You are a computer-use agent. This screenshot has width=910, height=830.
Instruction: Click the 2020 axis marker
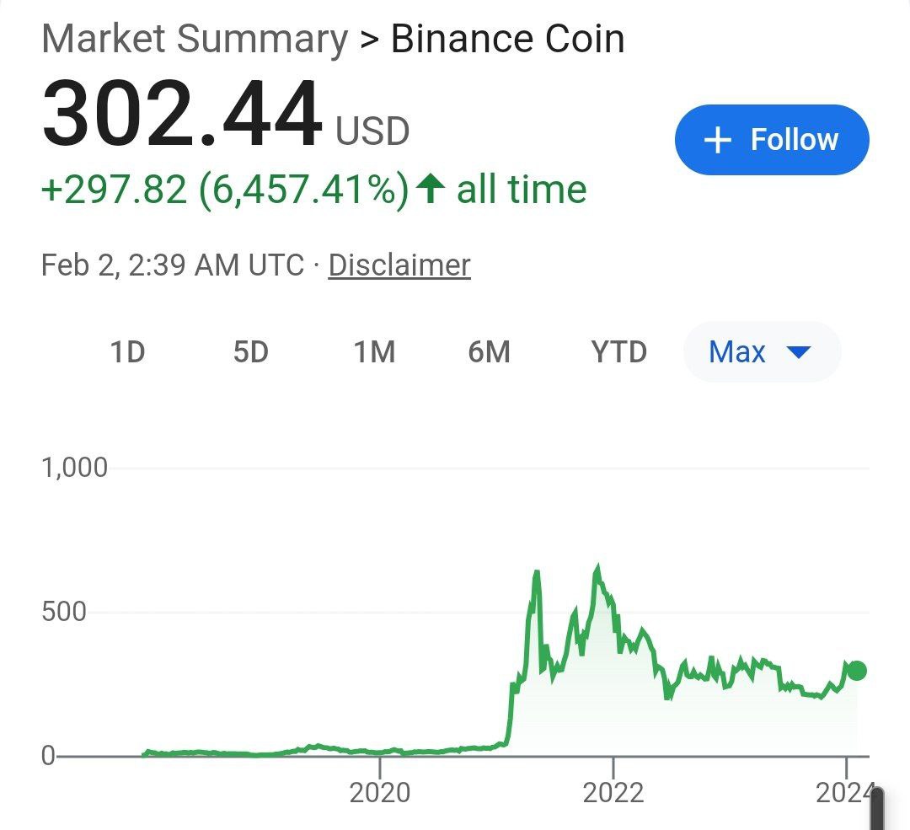coord(379,793)
